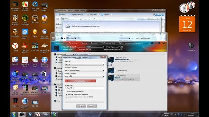The image size is (209, 117).
Task: Open the Компьютер shortcut on desktop
Action: click(x=15, y=6)
